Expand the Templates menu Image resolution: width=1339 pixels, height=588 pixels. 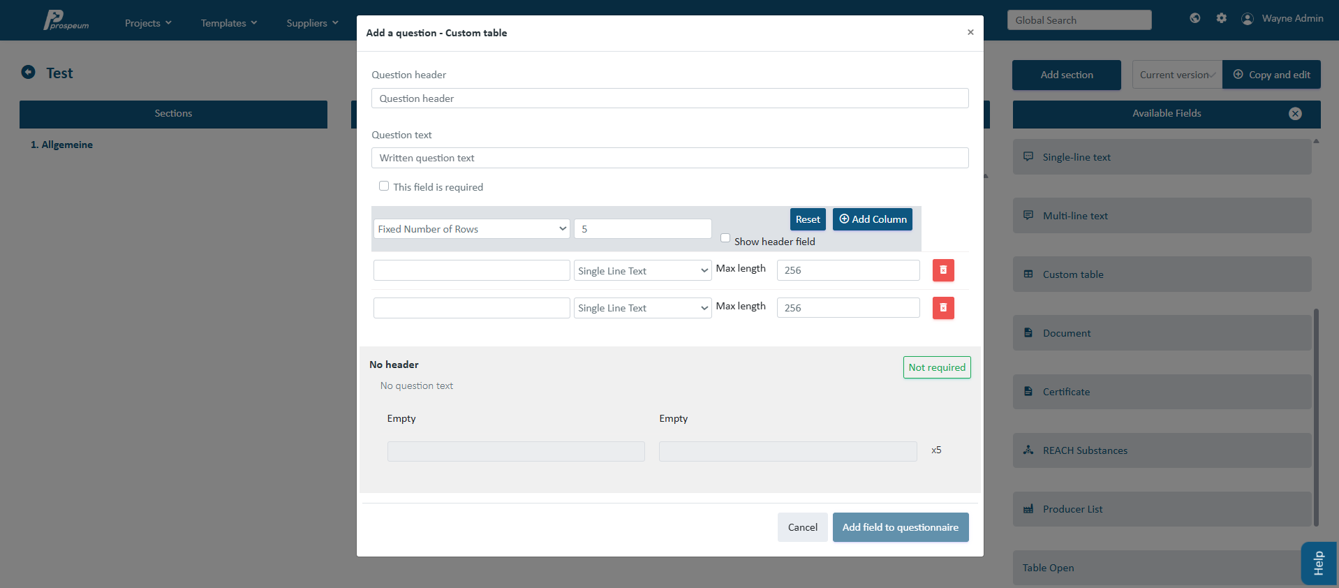229,23
